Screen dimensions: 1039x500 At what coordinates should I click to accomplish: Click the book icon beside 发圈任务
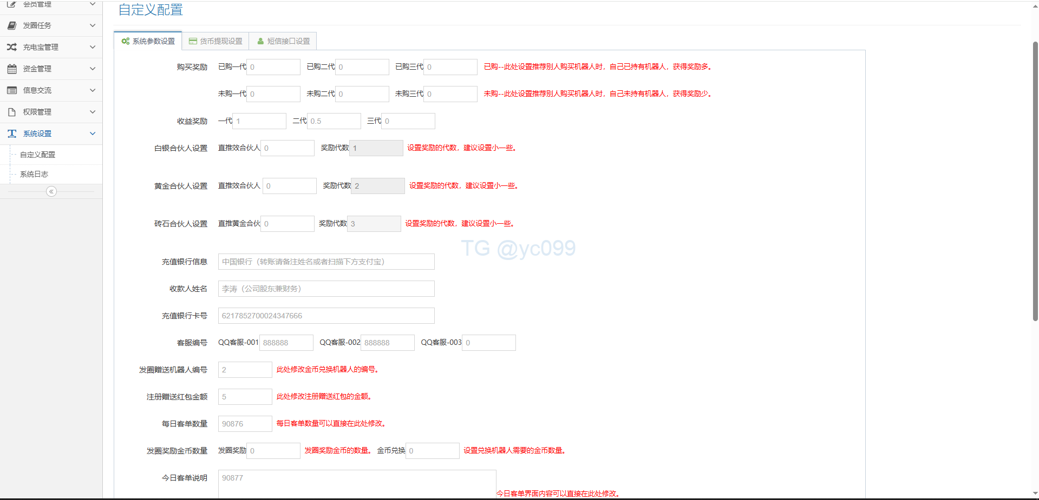tap(12, 25)
